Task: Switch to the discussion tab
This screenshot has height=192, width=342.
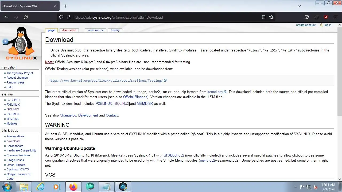Action: pos(69,30)
